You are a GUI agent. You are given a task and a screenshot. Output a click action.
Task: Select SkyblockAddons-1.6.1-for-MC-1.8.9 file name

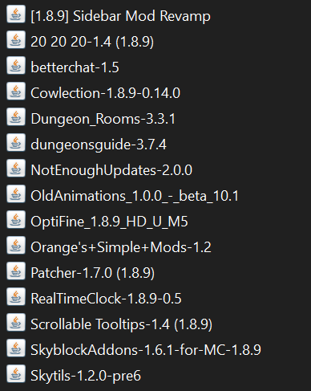146,350
